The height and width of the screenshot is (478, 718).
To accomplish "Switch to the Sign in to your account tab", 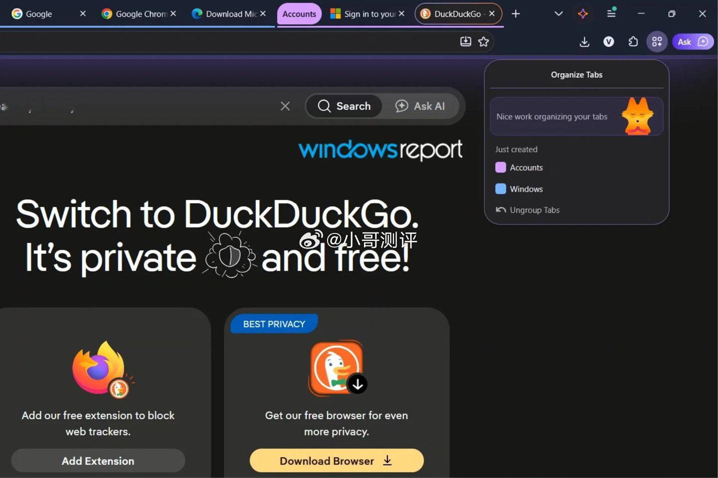I will tap(367, 14).
